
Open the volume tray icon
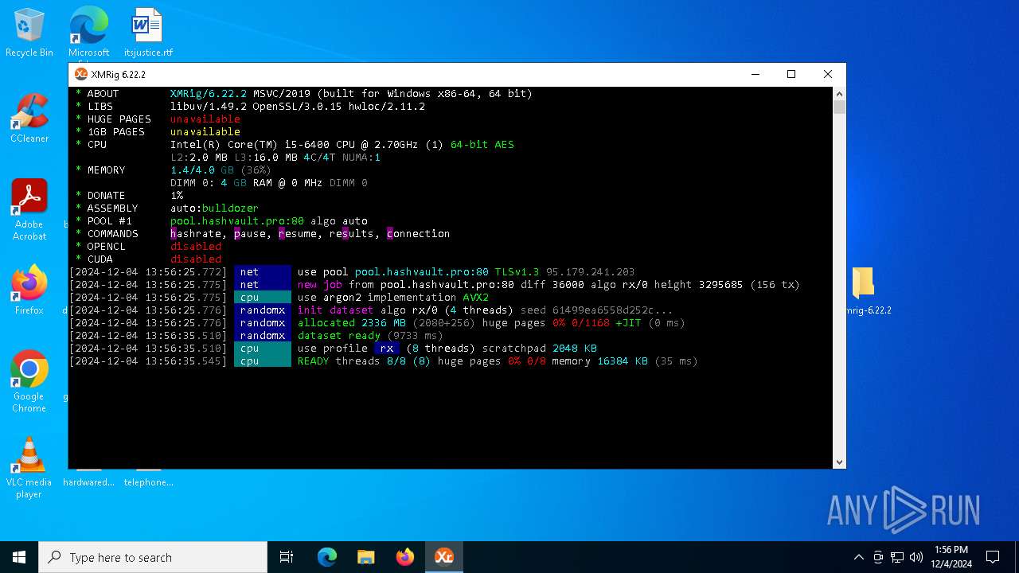click(916, 557)
